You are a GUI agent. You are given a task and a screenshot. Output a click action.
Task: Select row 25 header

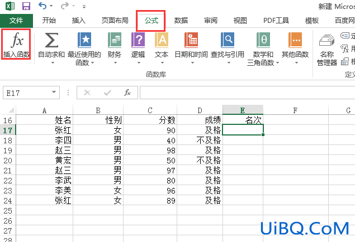[8, 211]
